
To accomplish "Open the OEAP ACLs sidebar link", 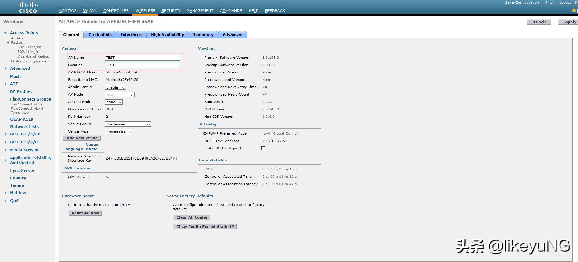I will [22, 119].
